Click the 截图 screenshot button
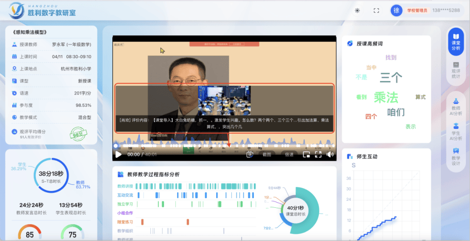The image size is (470, 241). tap(267, 154)
